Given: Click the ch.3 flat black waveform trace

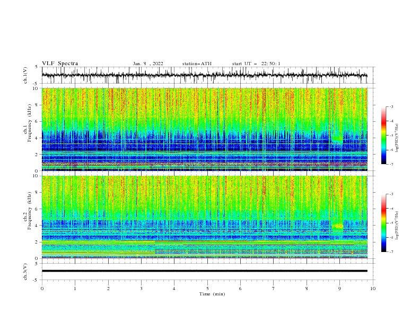Looking at the screenshot, I should point(204,271).
